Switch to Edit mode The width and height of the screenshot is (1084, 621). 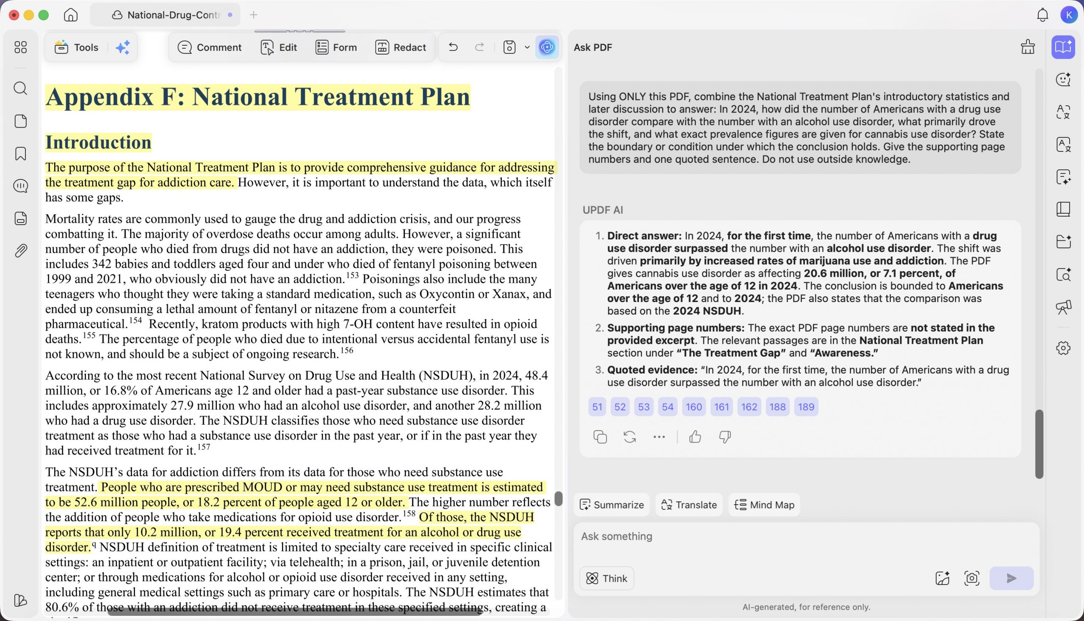279,47
